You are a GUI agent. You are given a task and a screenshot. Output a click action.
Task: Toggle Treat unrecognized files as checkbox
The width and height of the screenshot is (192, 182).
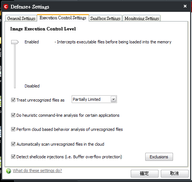click(x=13, y=100)
